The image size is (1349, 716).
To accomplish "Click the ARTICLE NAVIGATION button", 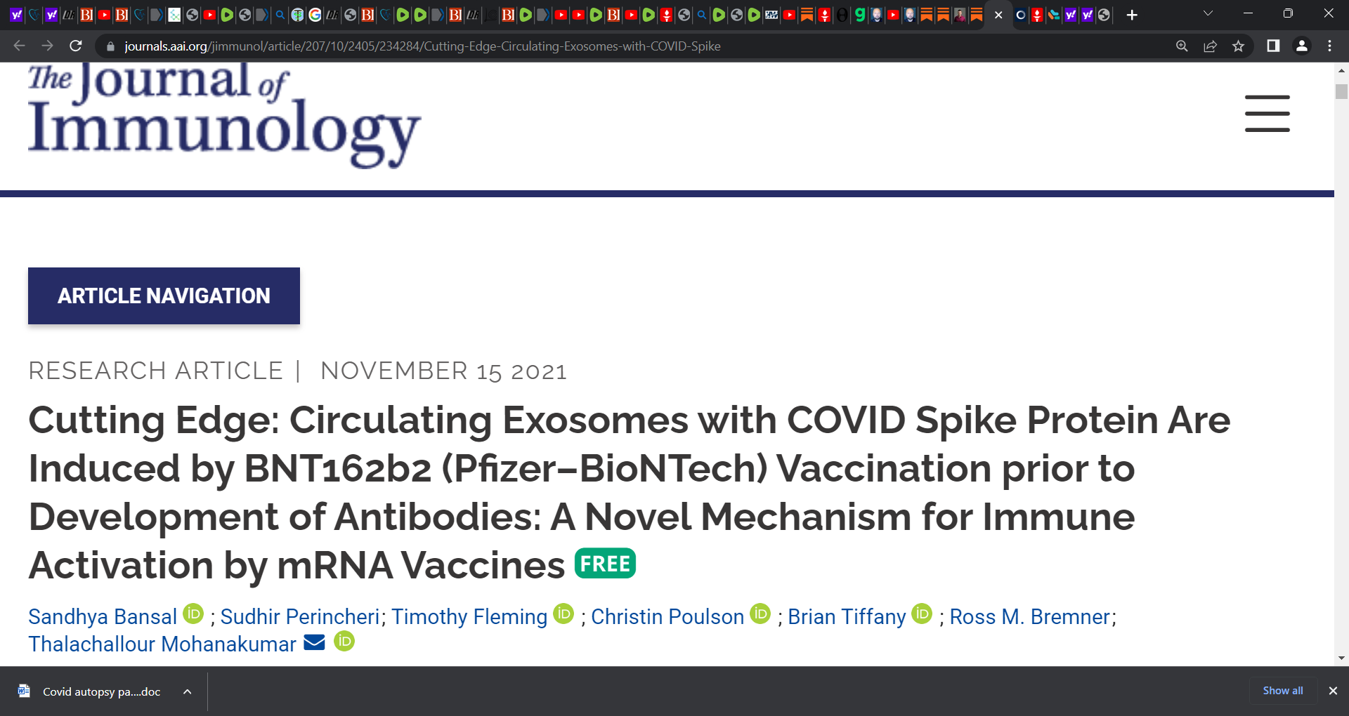I will (164, 296).
